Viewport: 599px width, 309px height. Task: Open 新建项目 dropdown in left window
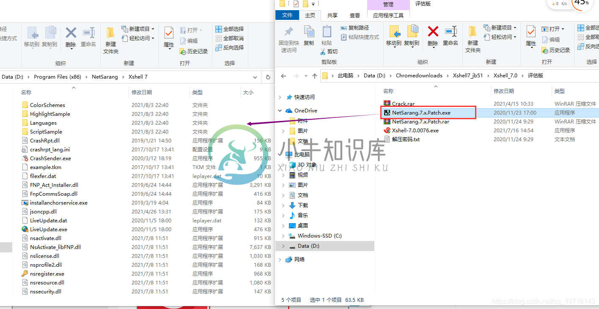pyautogui.click(x=138, y=29)
